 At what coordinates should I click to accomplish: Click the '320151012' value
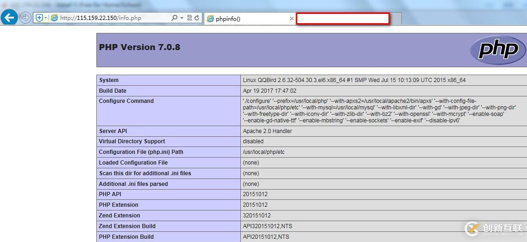[257, 216]
